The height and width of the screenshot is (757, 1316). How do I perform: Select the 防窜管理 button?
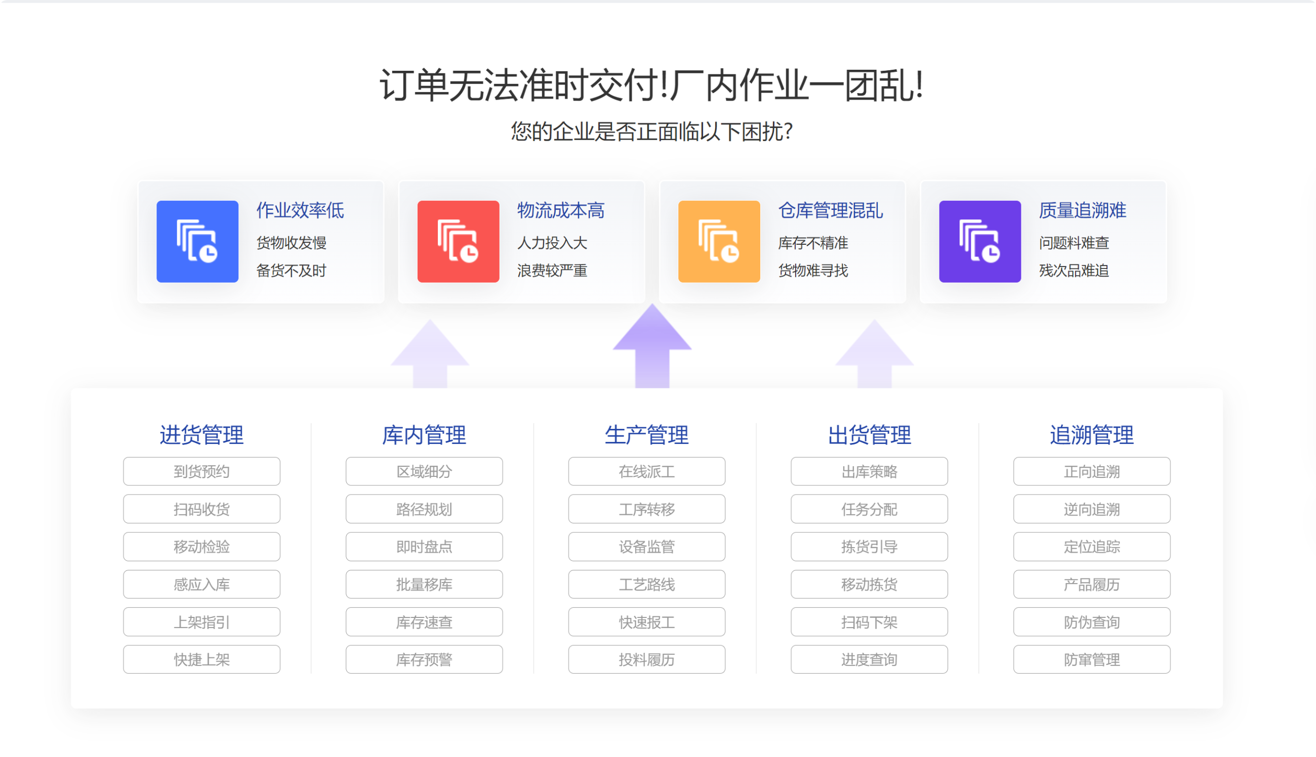[1091, 659]
